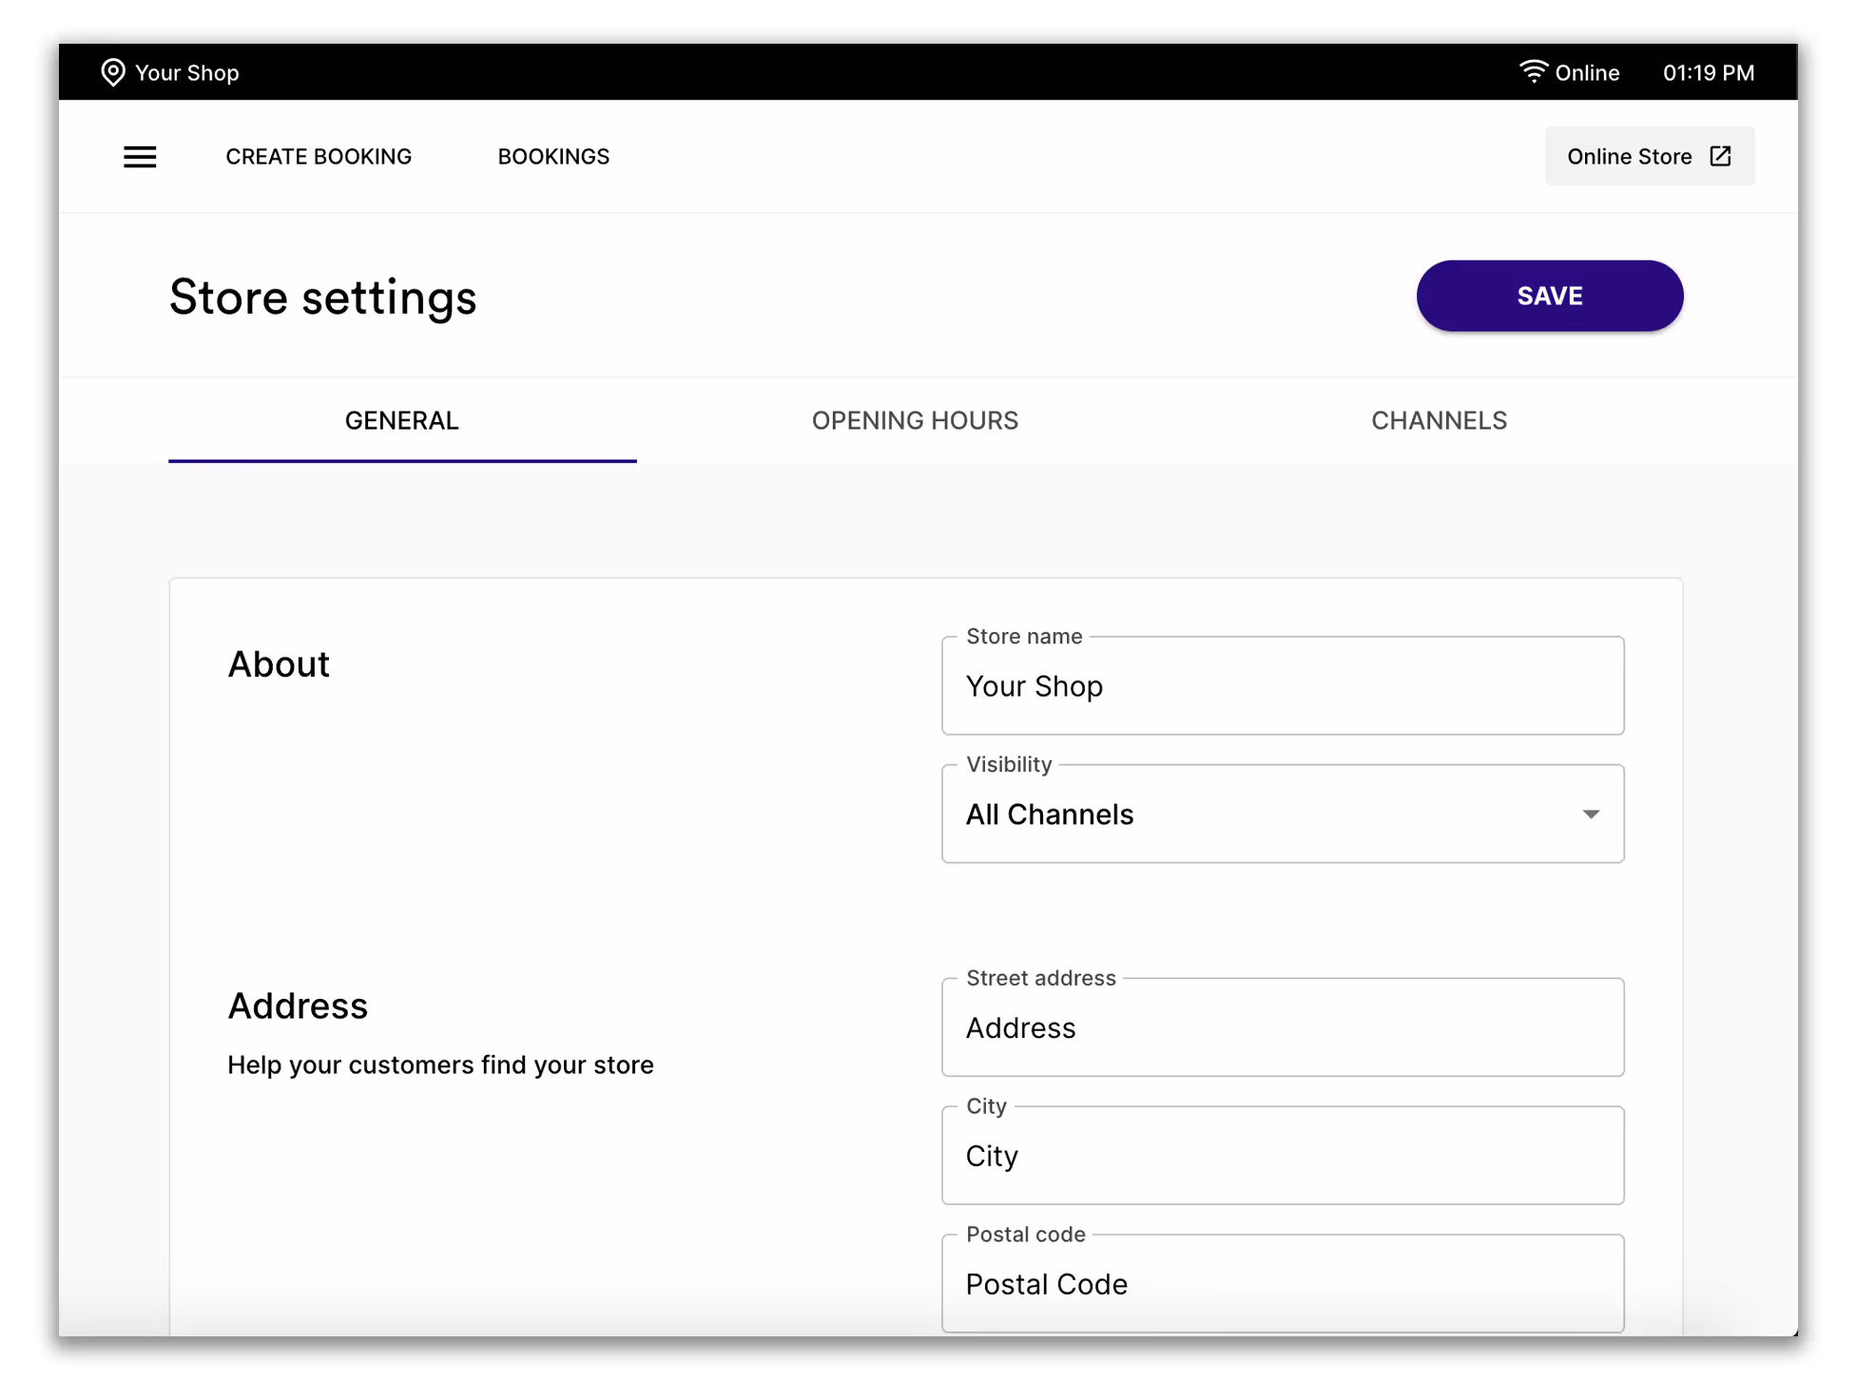Select the GENERAL tab
The width and height of the screenshot is (1857, 1380).
click(401, 420)
